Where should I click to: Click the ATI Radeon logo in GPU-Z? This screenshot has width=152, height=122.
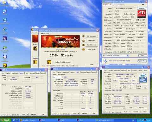coord(142,14)
